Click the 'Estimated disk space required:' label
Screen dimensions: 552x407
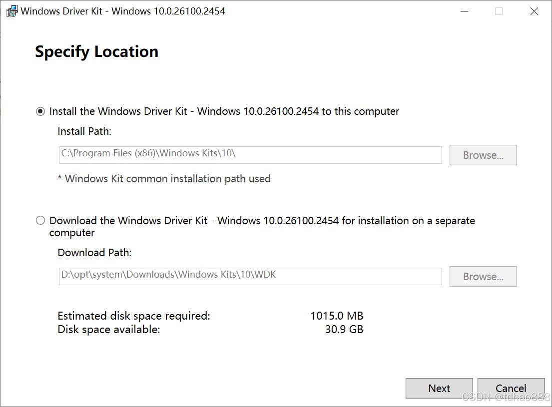point(134,316)
